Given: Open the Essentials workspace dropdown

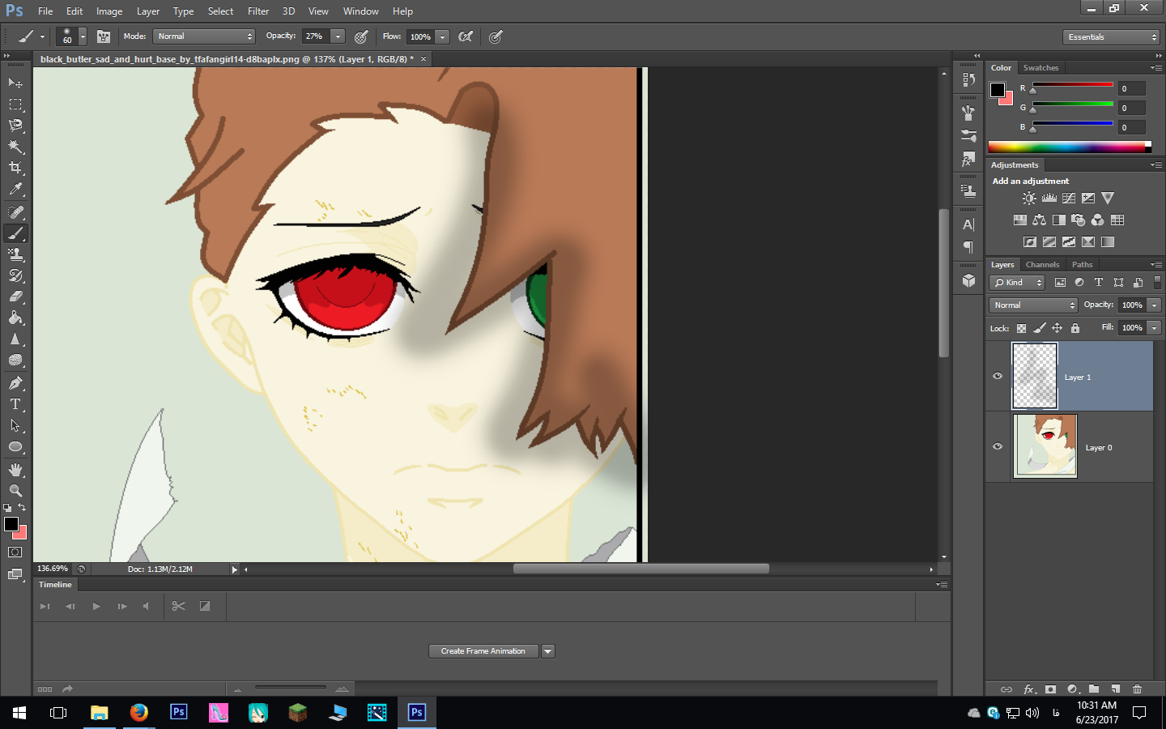Looking at the screenshot, I should coord(1111,37).
